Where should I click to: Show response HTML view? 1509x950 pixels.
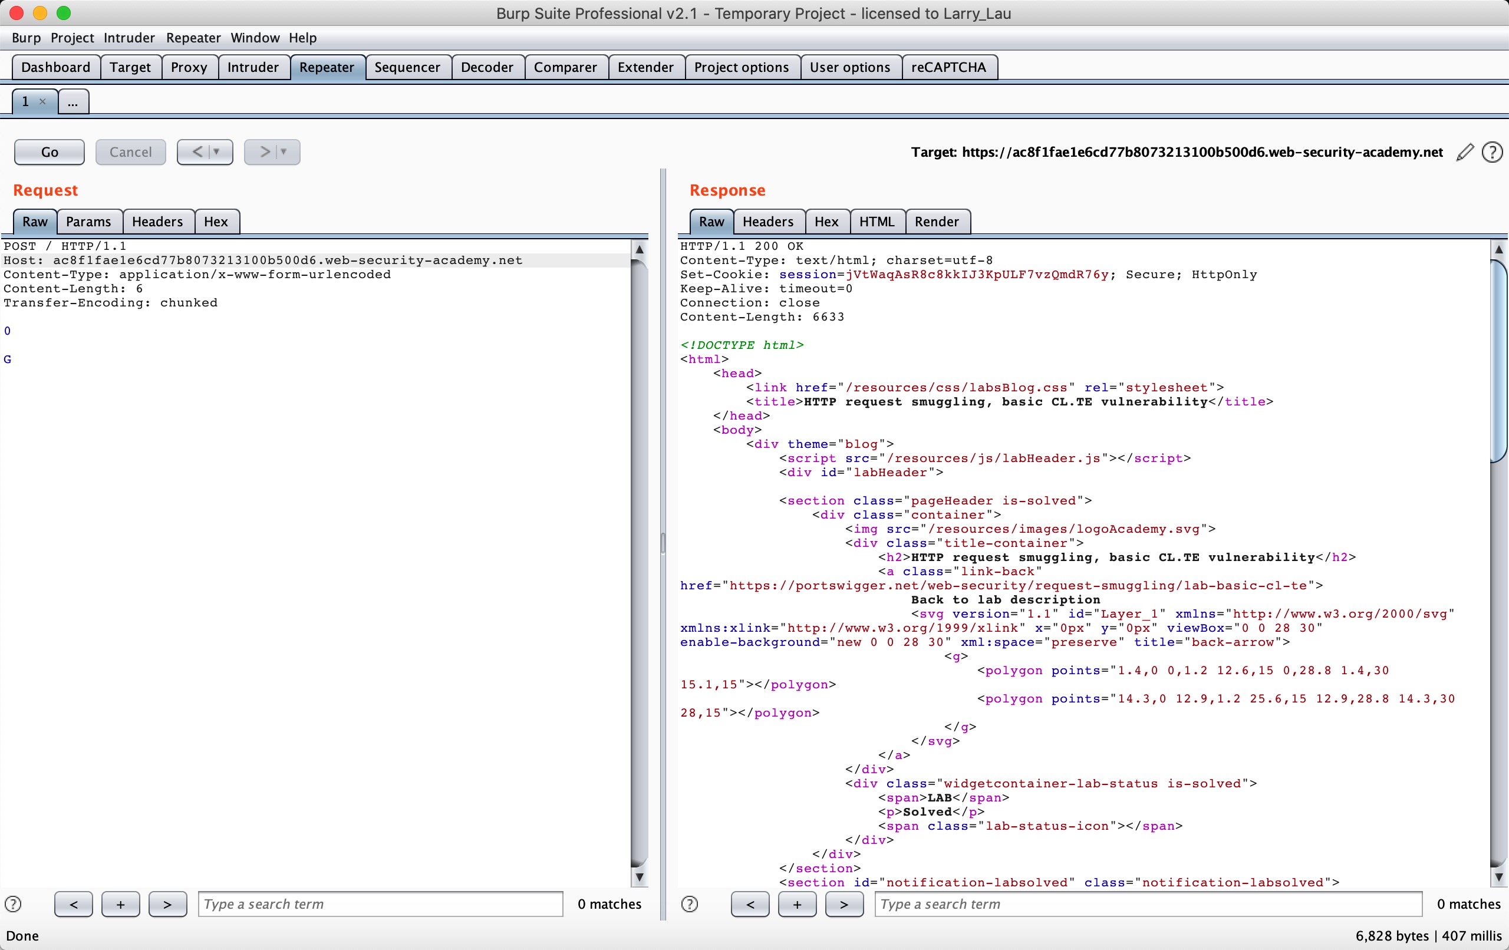coord(877,221)
